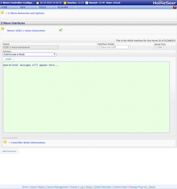
Task: Click the Add Interface button
Action: click(x=9, y=151)
